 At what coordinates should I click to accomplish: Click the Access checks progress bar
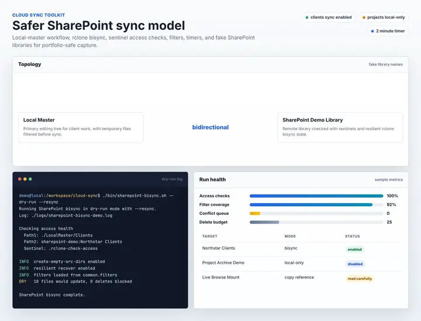coord(316,196)
